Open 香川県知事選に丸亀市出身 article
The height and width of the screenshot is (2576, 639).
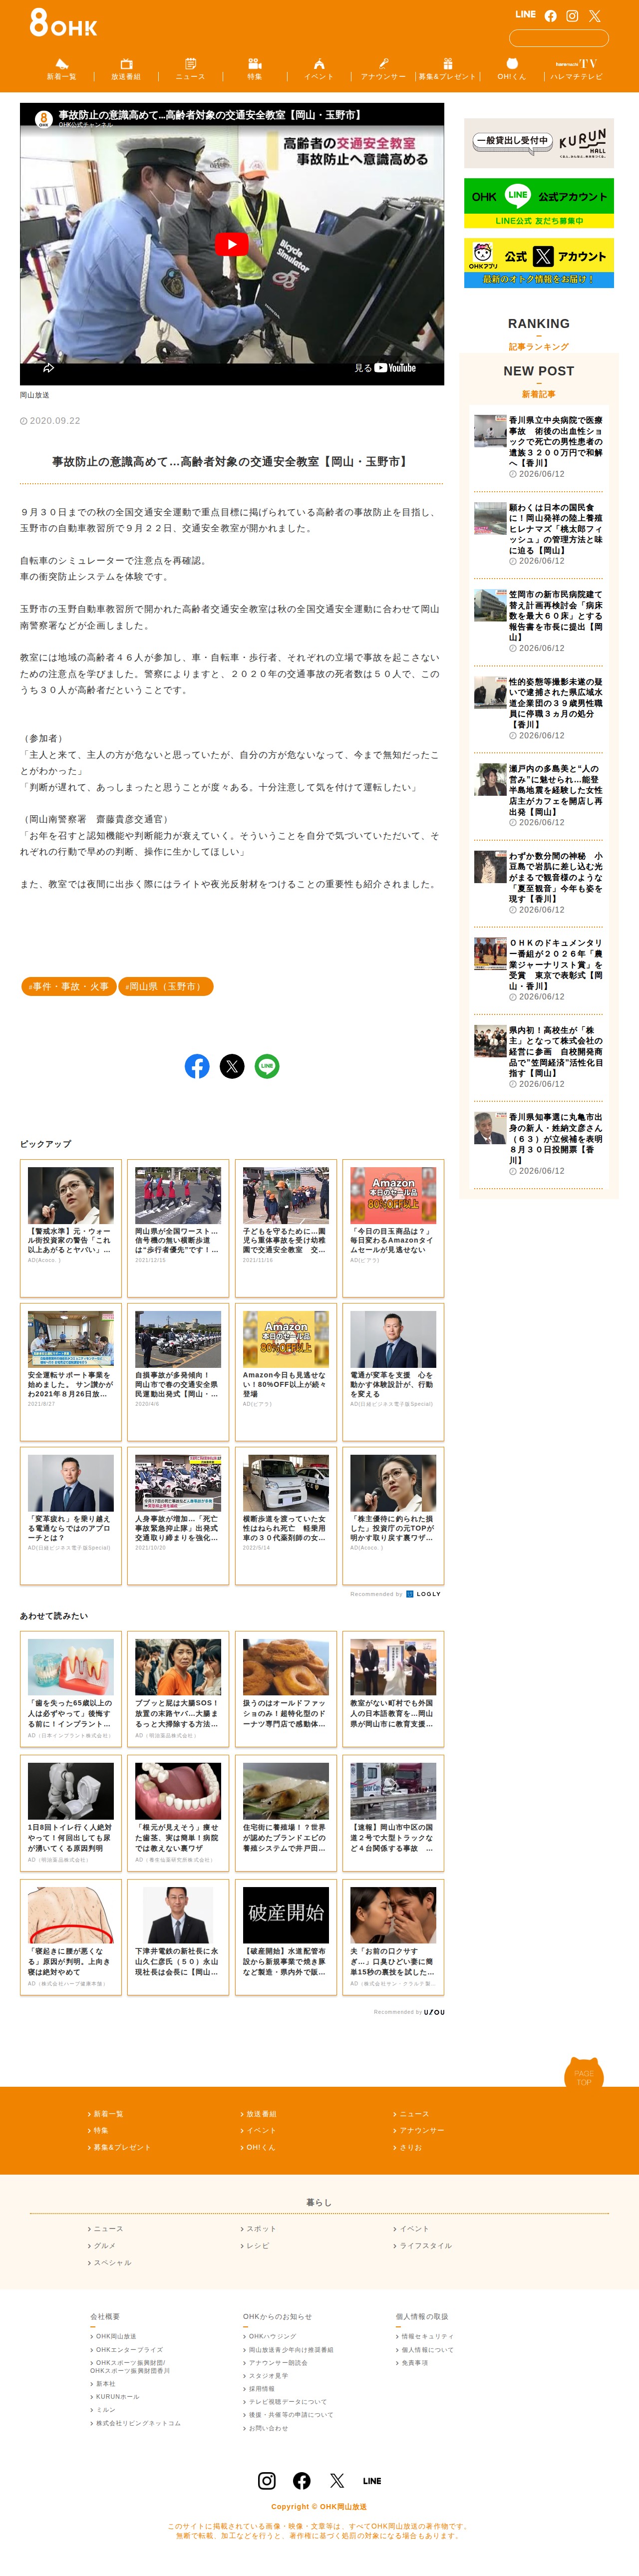pyautogui.click(x=538, y=1143)
